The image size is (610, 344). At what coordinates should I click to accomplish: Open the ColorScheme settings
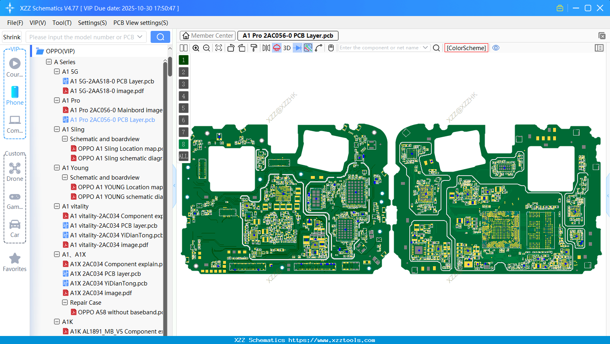466,48
